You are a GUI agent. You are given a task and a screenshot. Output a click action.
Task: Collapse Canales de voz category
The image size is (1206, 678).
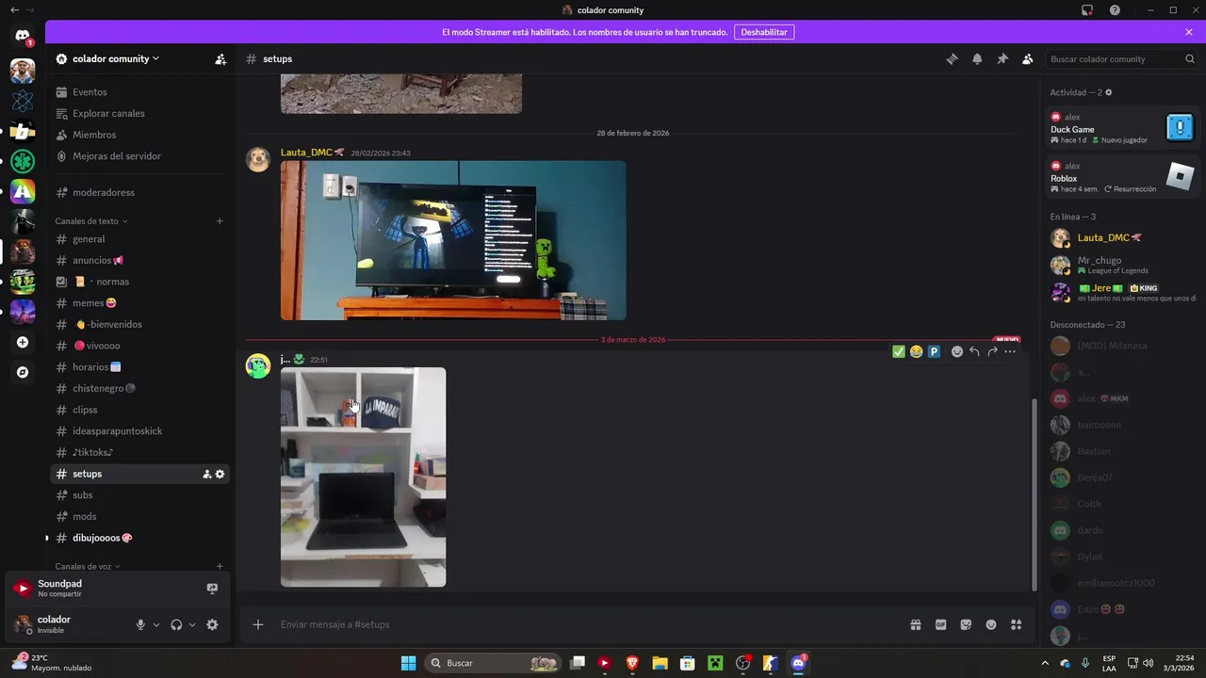point(88,567)
